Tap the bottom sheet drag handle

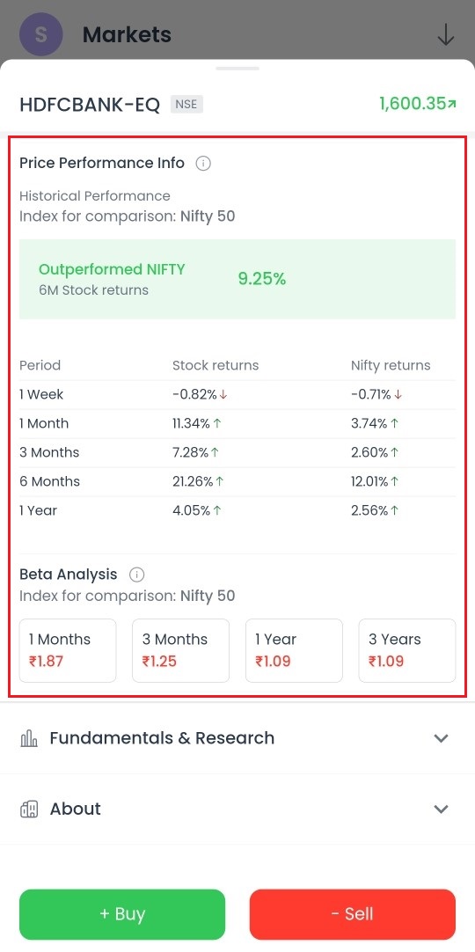point(237,68)
